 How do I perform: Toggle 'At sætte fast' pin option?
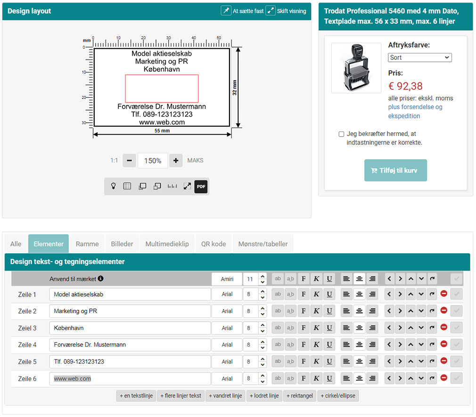pyautogui.click(x=242, y=11)
